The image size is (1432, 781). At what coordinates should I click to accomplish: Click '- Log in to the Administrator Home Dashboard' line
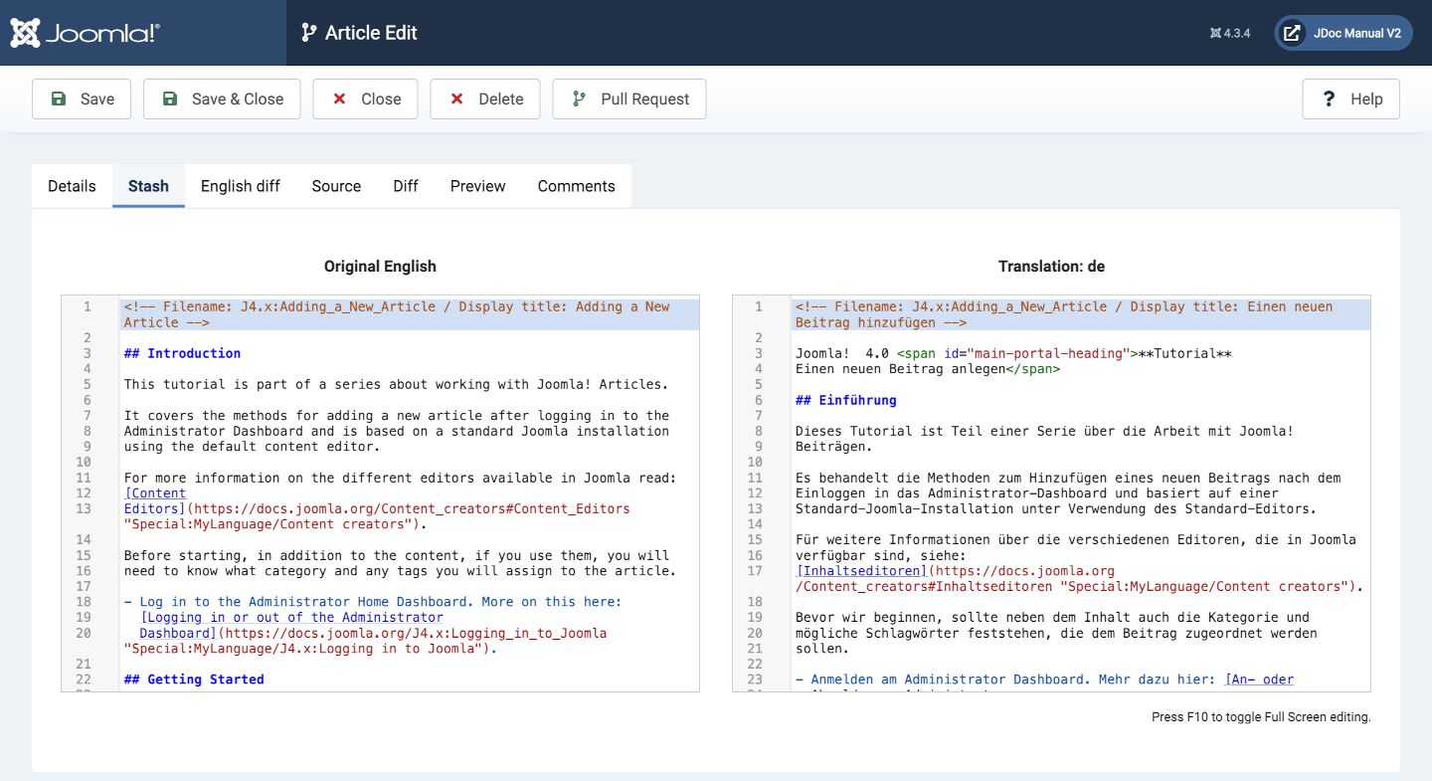(373, 602)
